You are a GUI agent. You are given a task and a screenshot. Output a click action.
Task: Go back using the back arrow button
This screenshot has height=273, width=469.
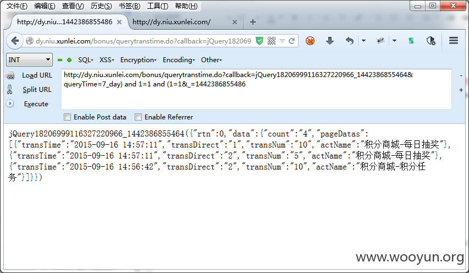tap(15, 41)
